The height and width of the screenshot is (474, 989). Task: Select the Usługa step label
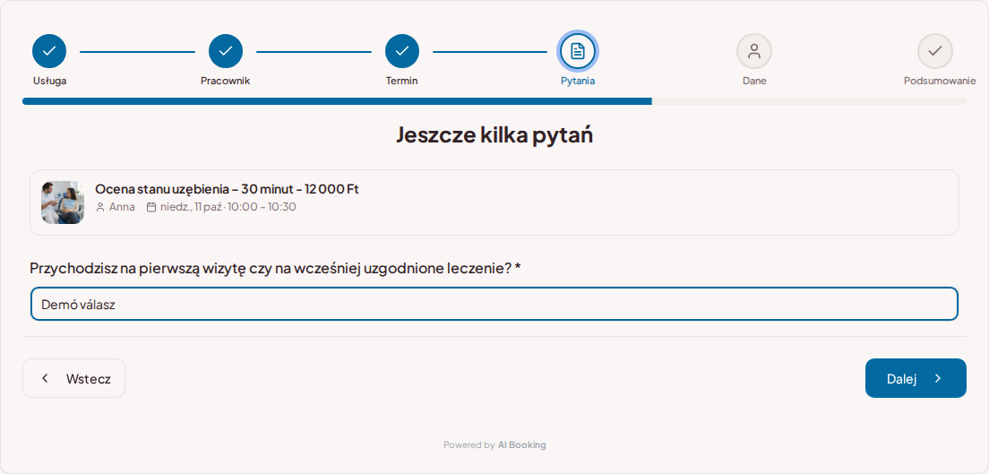coord(50,81)
